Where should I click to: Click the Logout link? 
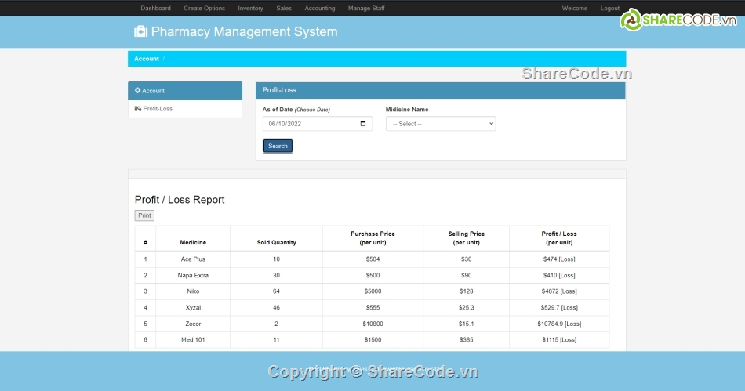[609, 9]
